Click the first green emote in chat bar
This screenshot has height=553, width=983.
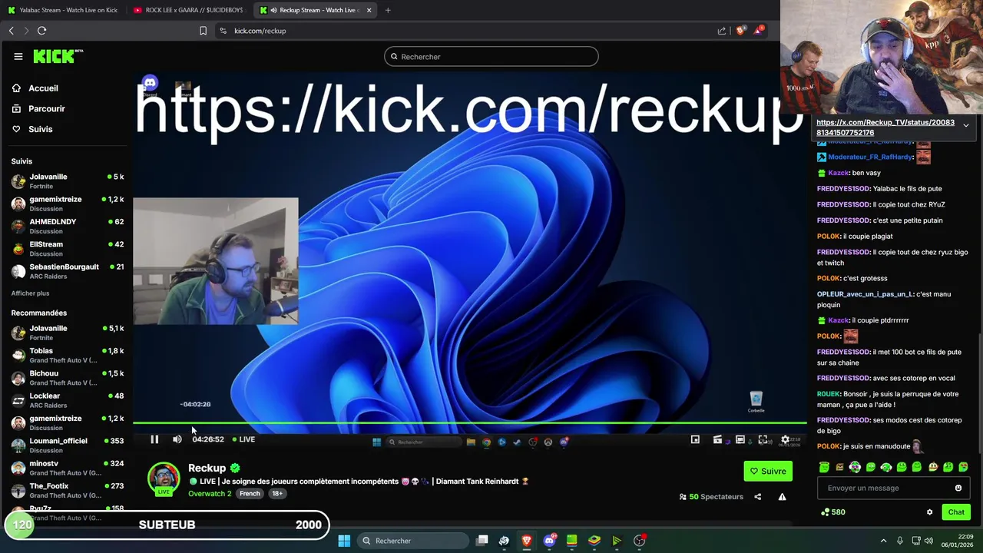coord(824,467)
